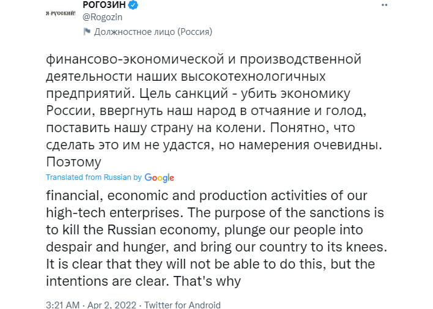433x309 pixels.
Task: Open the @Rogozin handle link
Action: click(103, 17)
